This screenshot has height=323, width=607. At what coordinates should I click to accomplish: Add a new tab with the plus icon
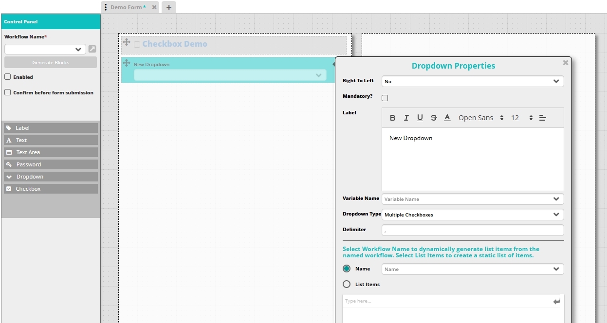[x=169, y=7]
